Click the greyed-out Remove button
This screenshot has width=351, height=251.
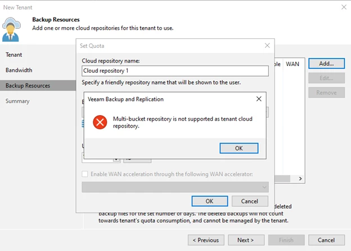(x=326, y=93)
